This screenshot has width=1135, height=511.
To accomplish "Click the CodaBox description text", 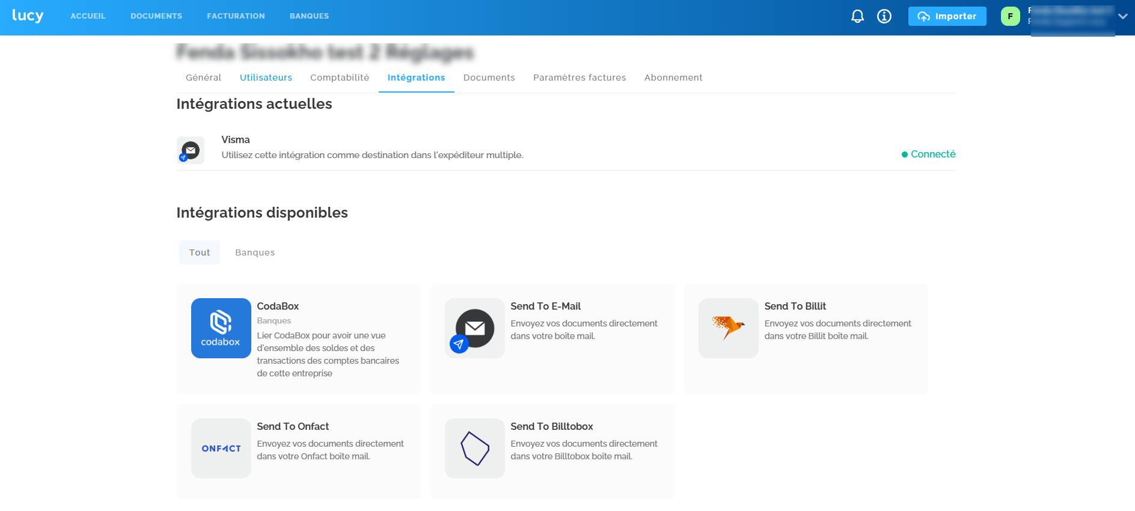I will coord(328,354).
